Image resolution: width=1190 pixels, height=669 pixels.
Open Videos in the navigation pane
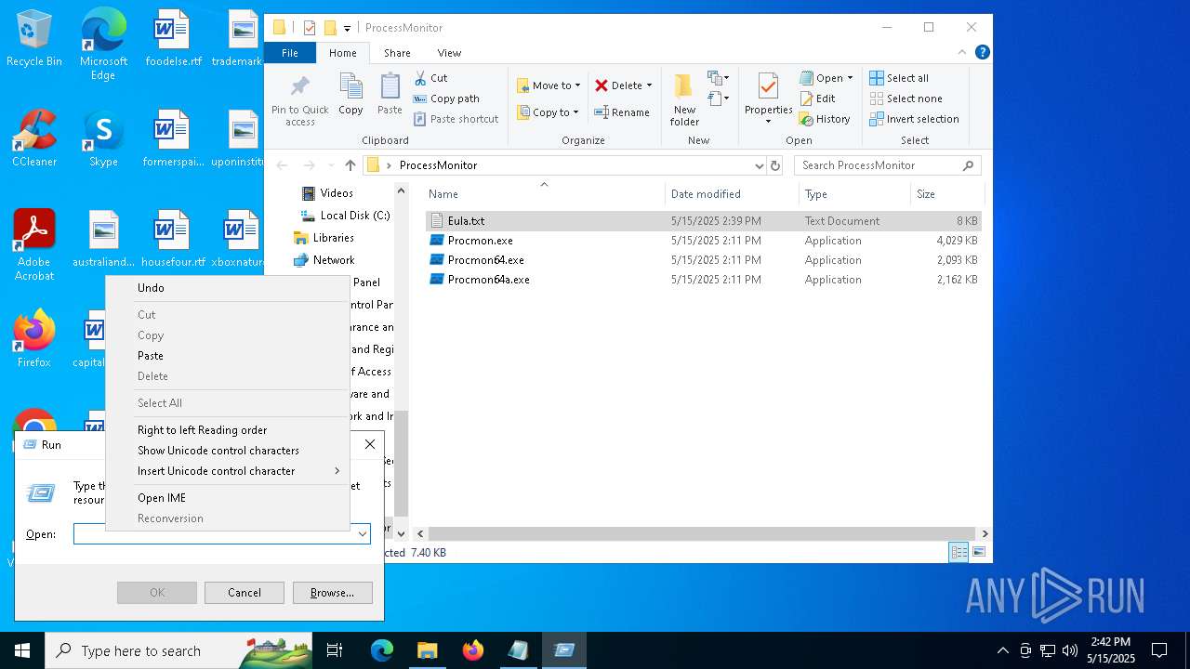point(327,193)
